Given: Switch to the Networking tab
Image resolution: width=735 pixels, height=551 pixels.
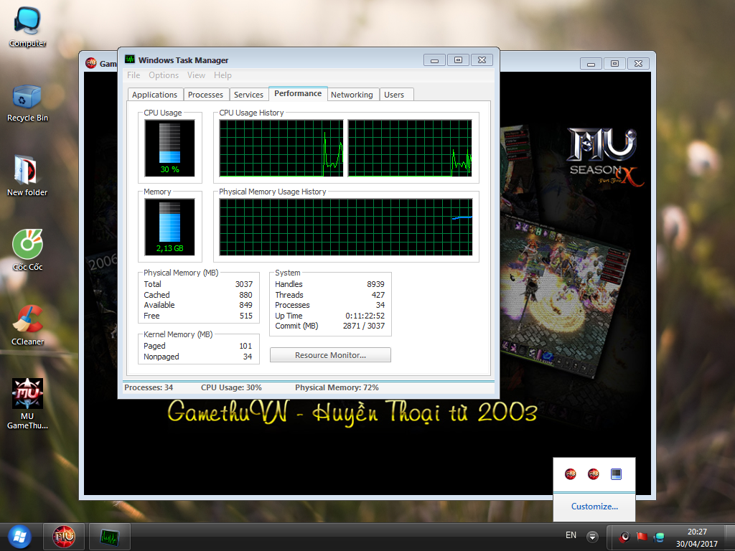Looking at the screenshot, I should 352,95.
